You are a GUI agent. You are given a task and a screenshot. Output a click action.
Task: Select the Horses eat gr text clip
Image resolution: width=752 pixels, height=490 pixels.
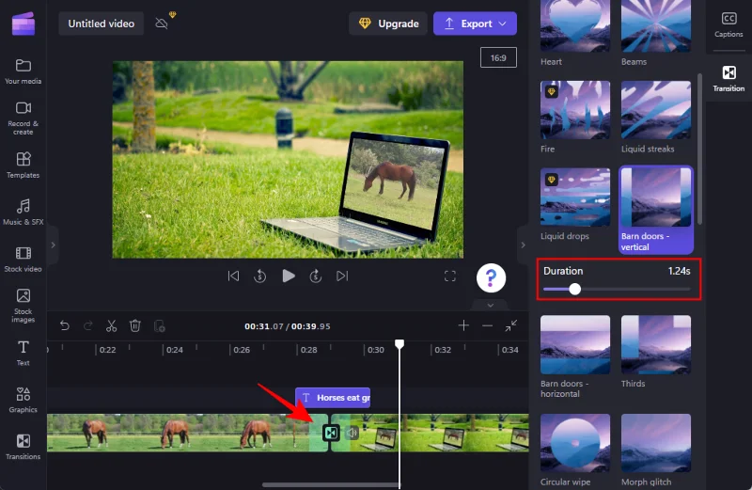[333, 398]
